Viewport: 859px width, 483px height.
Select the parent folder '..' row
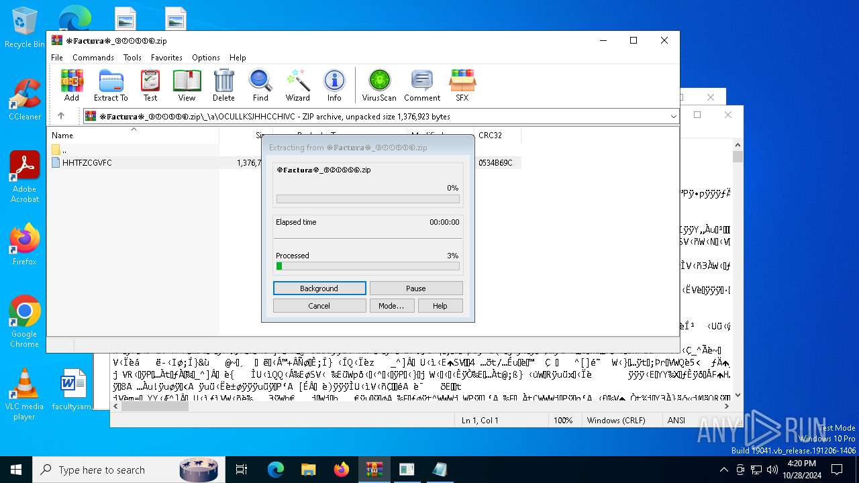pyautogui.click(x=134, y=150)
